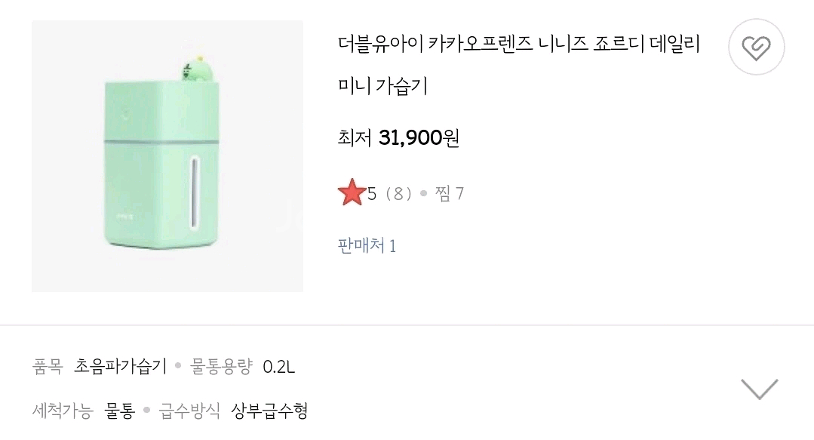Click the 물통용량 spec label

(x=221, y=367)
